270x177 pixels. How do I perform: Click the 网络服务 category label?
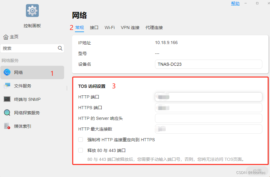tap(10, 61)
